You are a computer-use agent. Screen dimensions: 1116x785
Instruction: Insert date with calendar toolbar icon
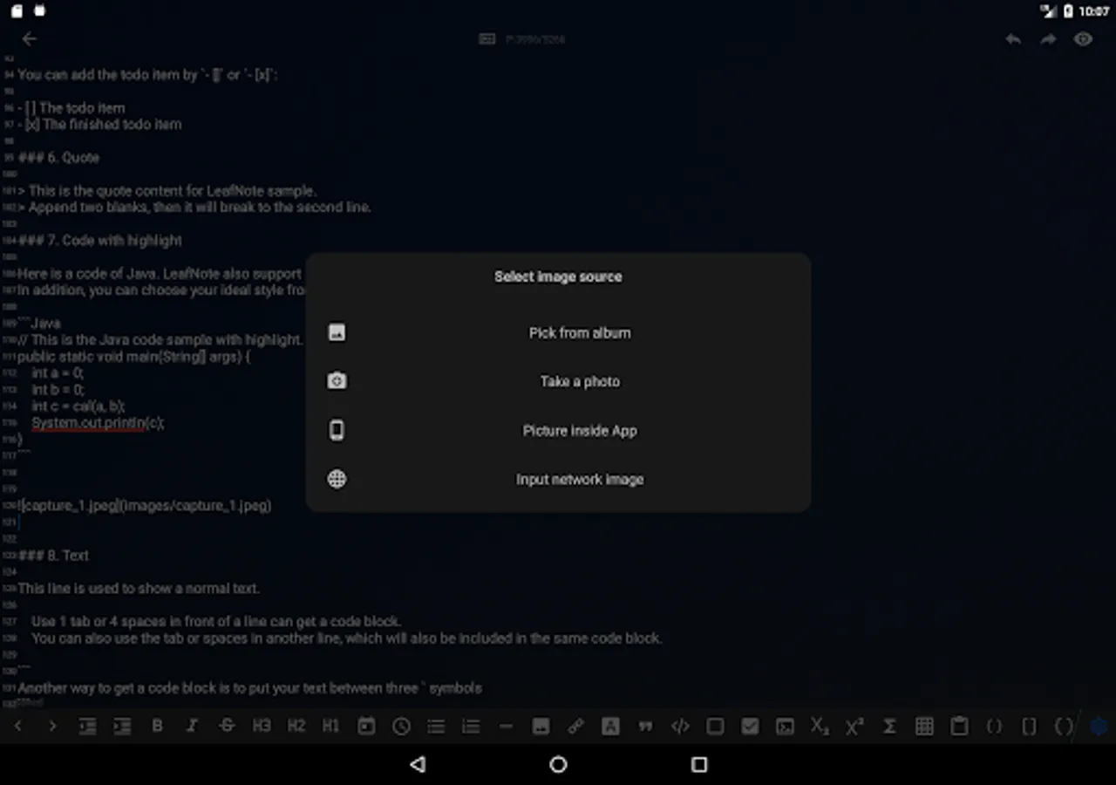tap(366, 726)
